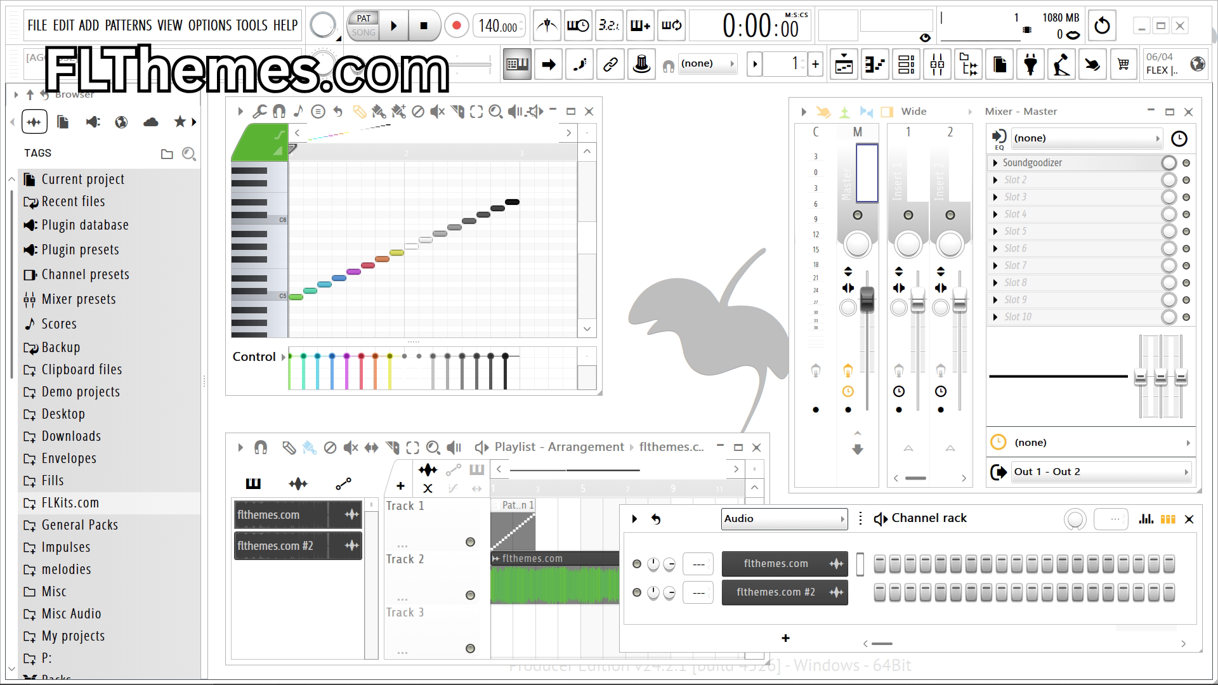Image resolution: width=1218 pixels, height=685 pixels.
Task: Mute Insert 1 mixer track LED
Action: pyautogui.click(x=908, y=215)
